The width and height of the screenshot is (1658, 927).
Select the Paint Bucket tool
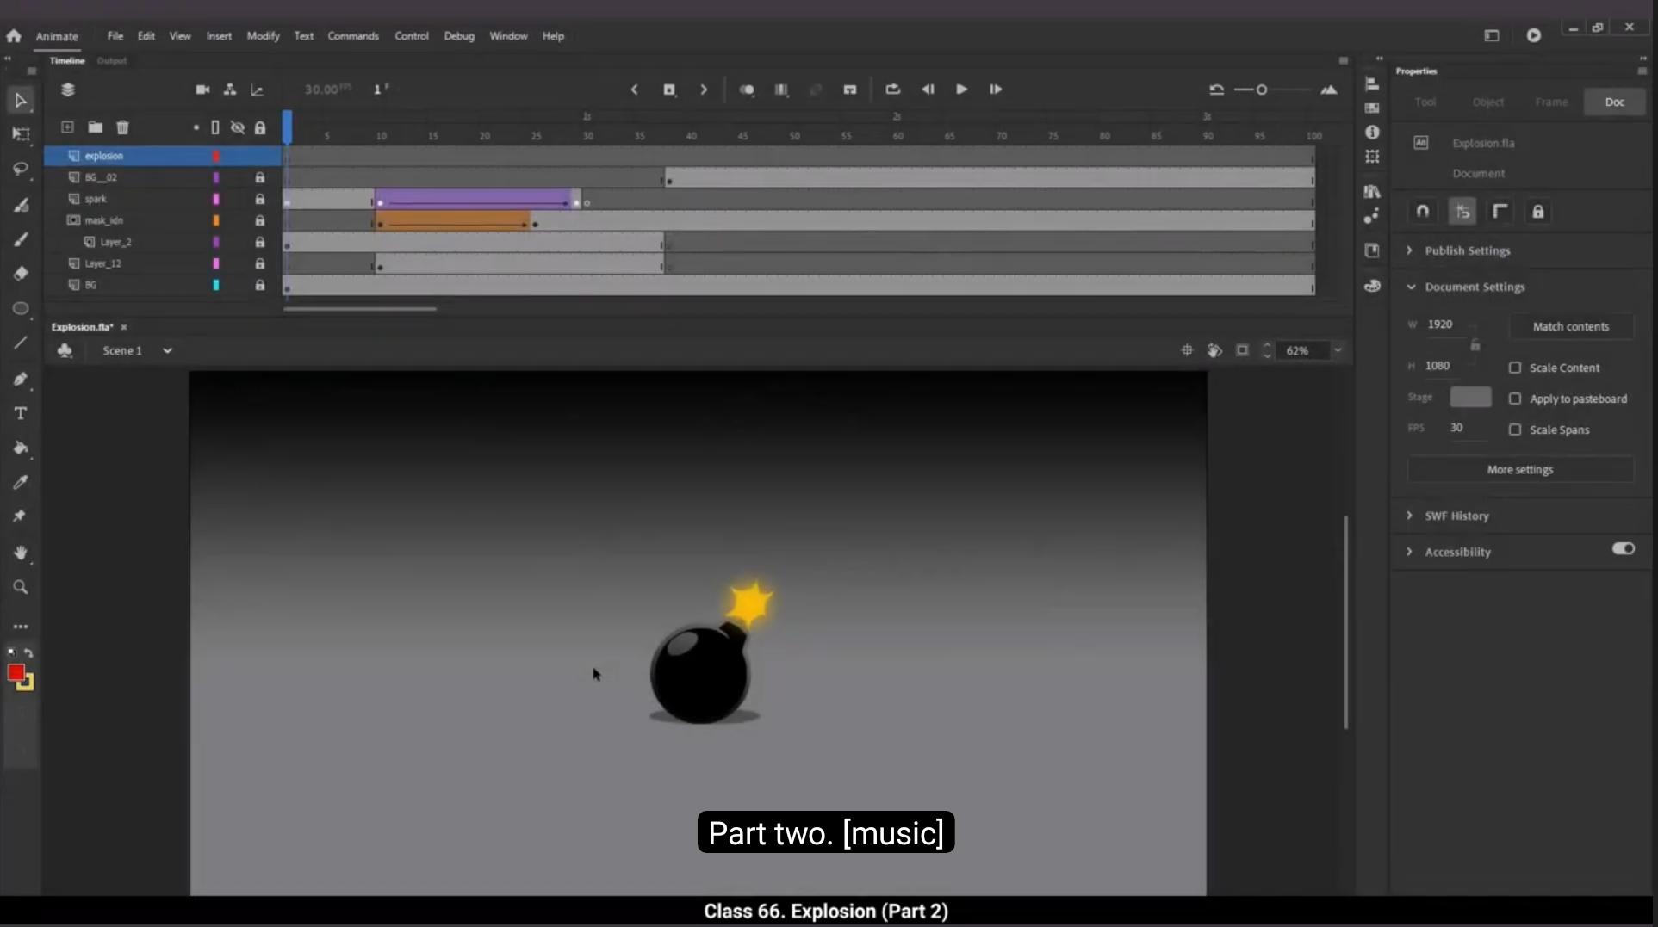(x=21, y=448)
